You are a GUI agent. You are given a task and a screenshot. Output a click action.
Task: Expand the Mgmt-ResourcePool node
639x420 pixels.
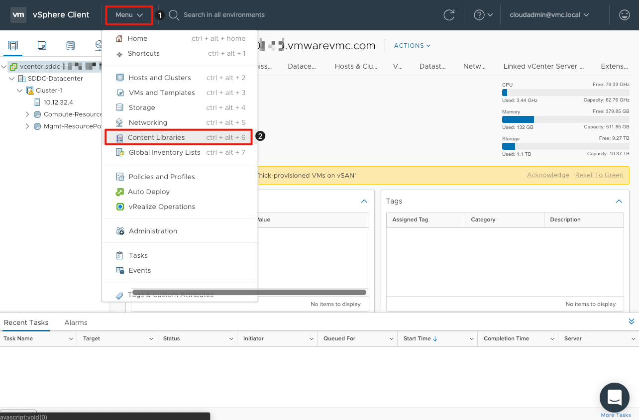pyautogui.click(x=28, y=126)
